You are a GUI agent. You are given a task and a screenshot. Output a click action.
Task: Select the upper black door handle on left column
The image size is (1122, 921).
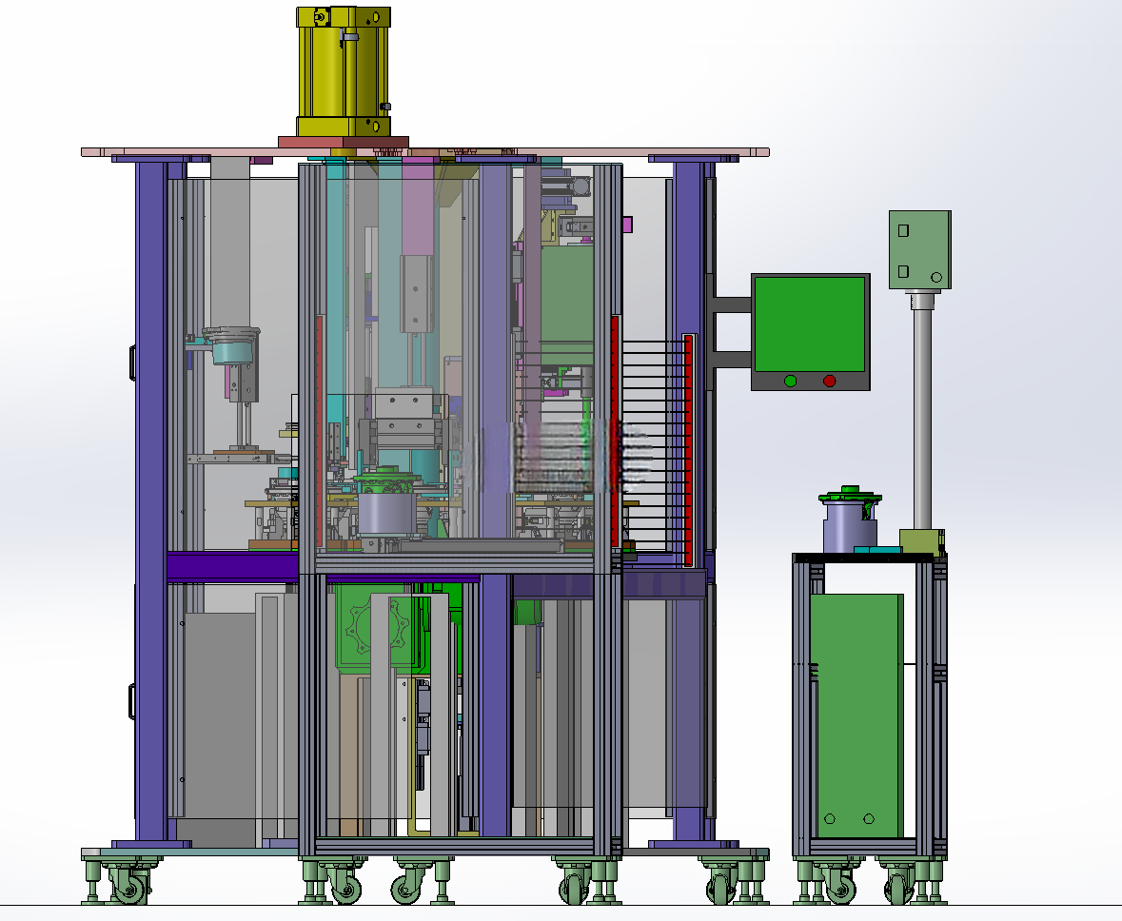tap(132, 363)
